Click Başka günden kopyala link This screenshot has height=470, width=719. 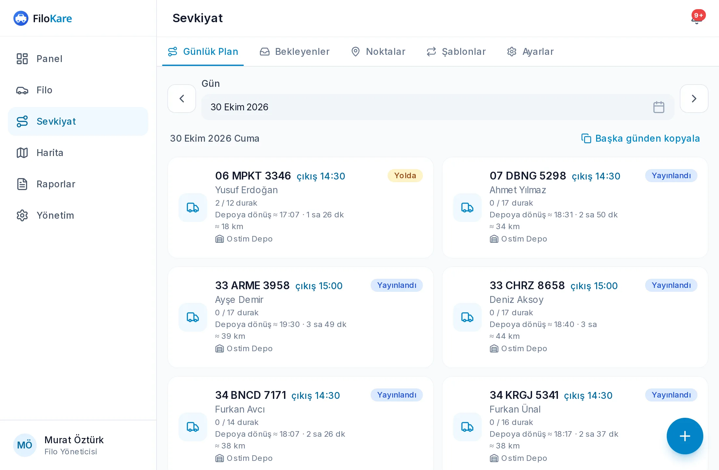(x=641, y=138)
